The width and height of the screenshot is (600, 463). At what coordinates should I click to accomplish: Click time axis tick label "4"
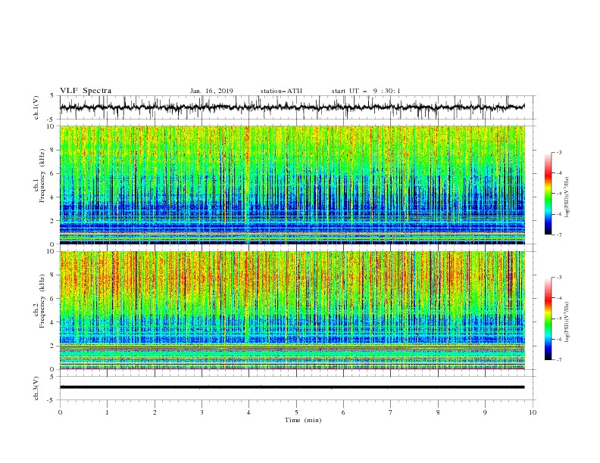(x=249, y=412)
